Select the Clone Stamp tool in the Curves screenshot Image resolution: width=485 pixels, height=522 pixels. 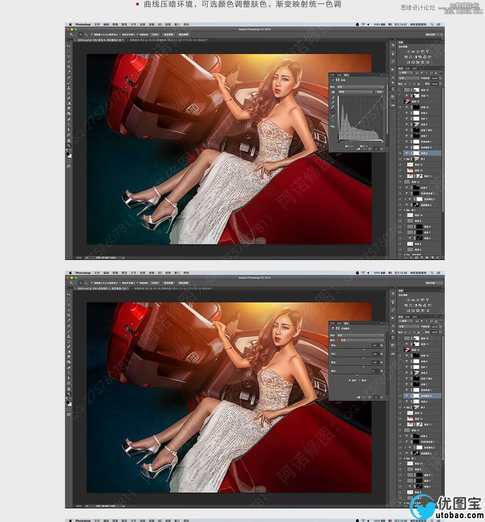pyautogui.click(x=68, y=88)
